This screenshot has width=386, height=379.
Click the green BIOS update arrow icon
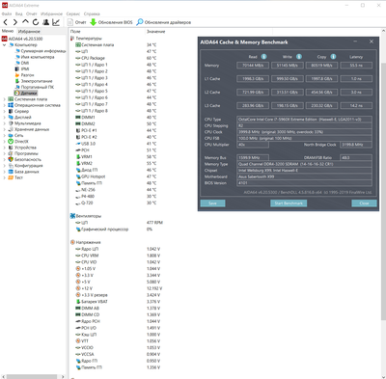[x=94, y=22]
